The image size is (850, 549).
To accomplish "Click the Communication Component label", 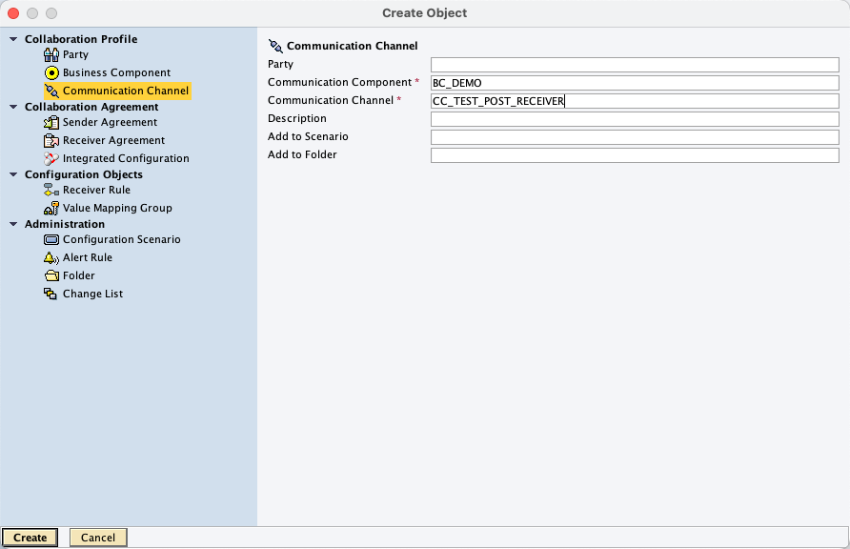I will tap(339, 82).
